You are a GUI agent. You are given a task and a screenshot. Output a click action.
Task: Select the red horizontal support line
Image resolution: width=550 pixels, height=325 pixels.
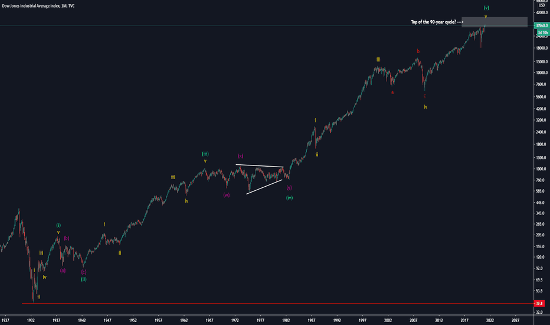point(277,303)
